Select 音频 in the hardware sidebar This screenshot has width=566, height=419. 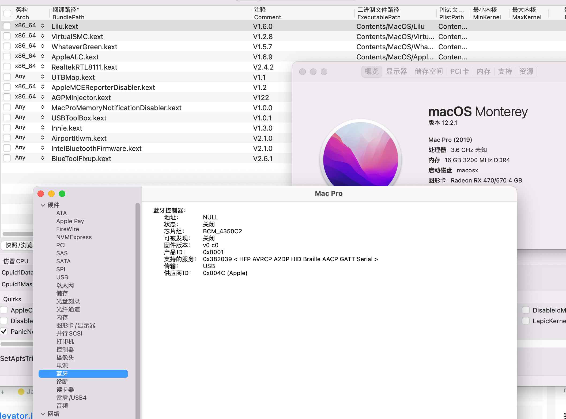[x=62, y=406]
